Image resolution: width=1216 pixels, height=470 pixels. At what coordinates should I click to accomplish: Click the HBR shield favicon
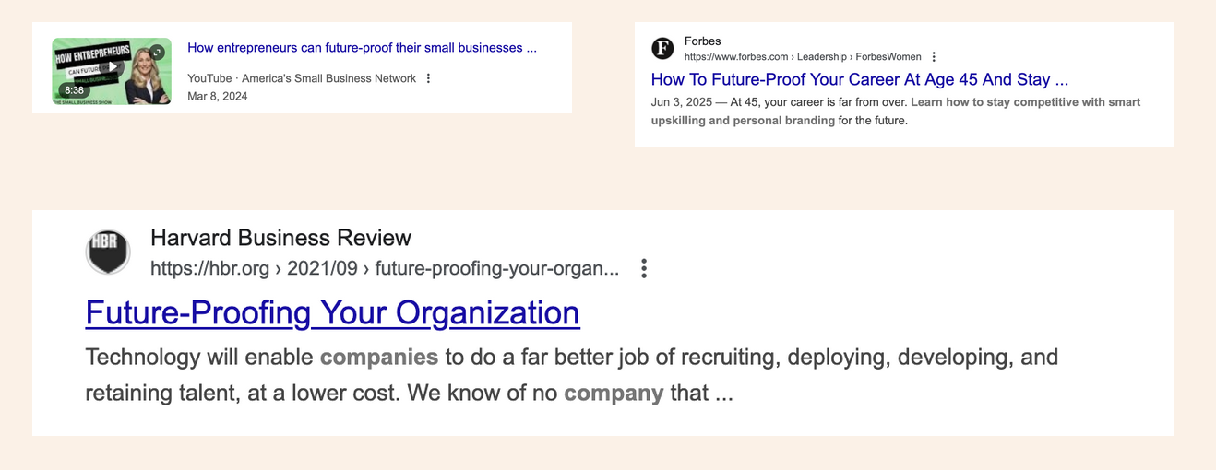click(x=108, y=252)
